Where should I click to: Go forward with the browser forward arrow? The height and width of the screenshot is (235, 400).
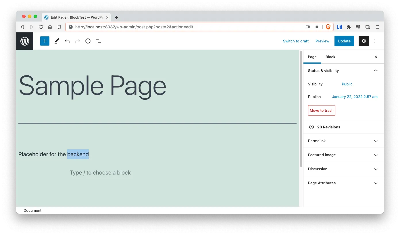pyautogui.click(x=32, y=27)
